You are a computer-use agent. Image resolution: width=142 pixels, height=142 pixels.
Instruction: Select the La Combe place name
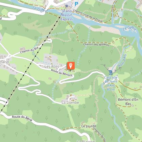(70, 102)
